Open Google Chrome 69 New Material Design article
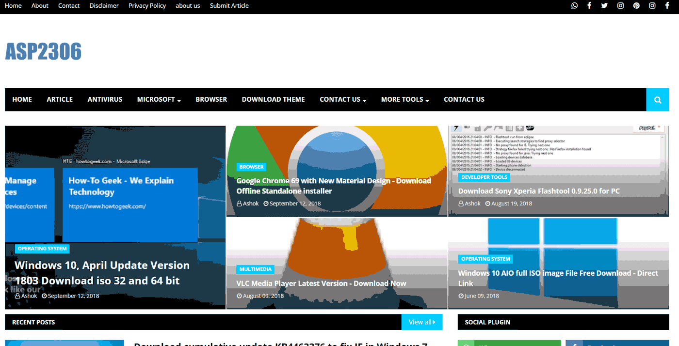Screen dimensions: 679x346 pos(334,186)
